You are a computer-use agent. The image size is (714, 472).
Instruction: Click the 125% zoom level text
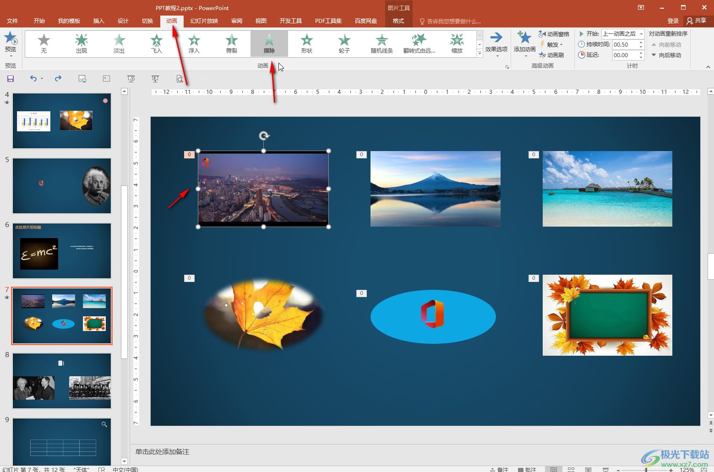(x=687, y=470)
